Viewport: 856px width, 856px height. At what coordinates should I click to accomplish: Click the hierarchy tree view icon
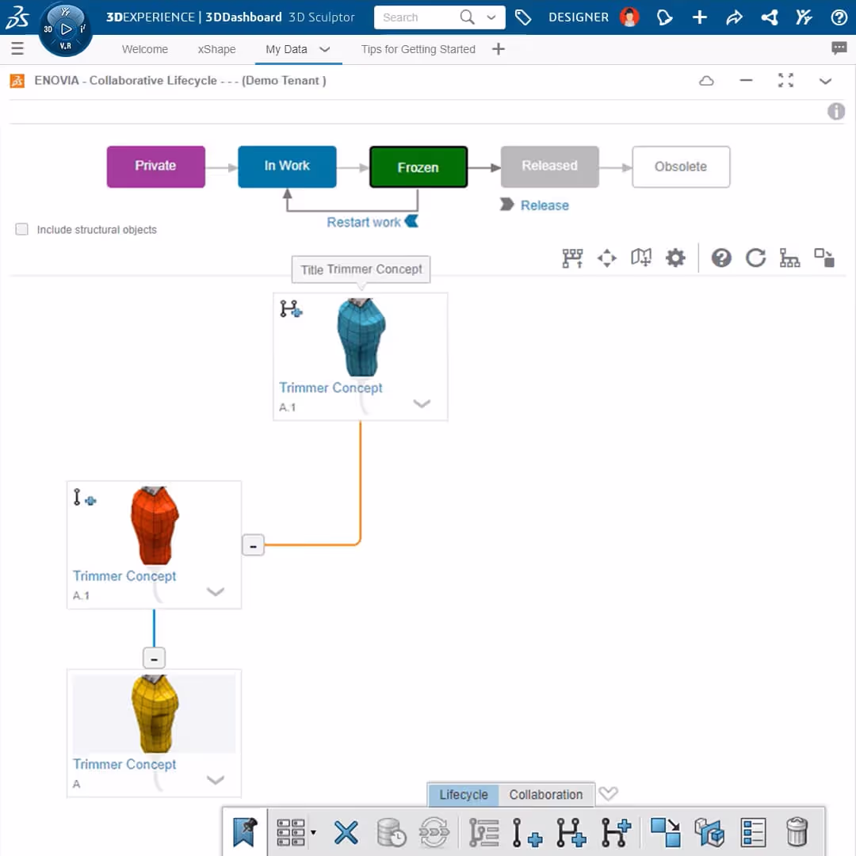[789, 258]
